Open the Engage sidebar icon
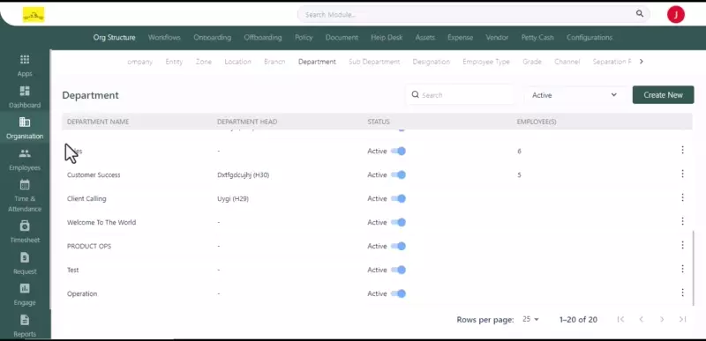This screenshot has width=706, height=341. pos(25,288)
